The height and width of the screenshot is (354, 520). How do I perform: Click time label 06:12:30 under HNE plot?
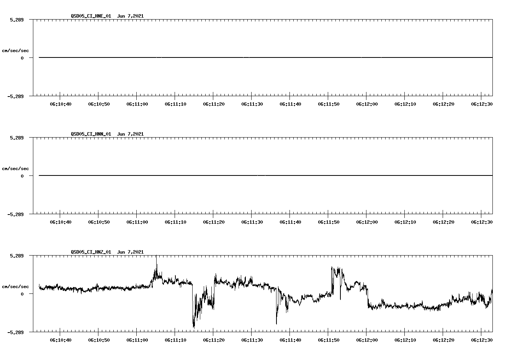tap(482, 104)
